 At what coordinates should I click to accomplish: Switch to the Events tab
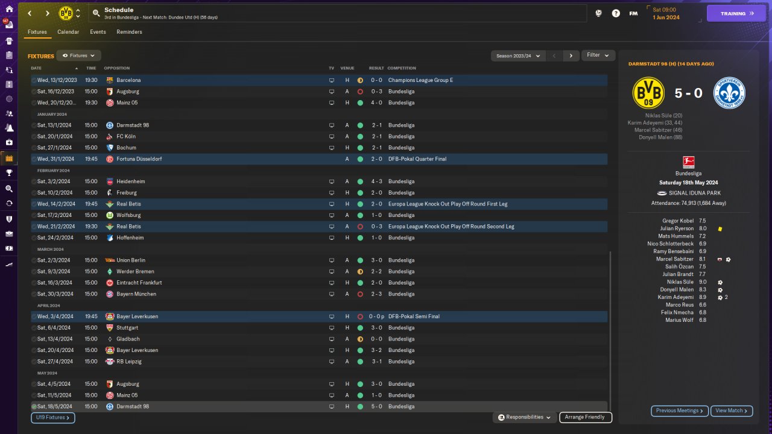click(98, 32)
